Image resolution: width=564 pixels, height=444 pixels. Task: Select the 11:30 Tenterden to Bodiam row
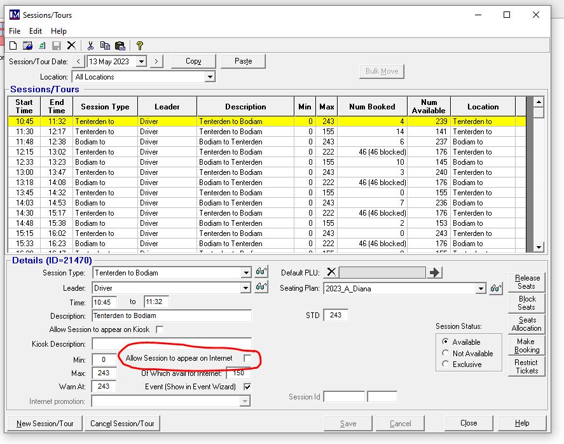(266, 132)
